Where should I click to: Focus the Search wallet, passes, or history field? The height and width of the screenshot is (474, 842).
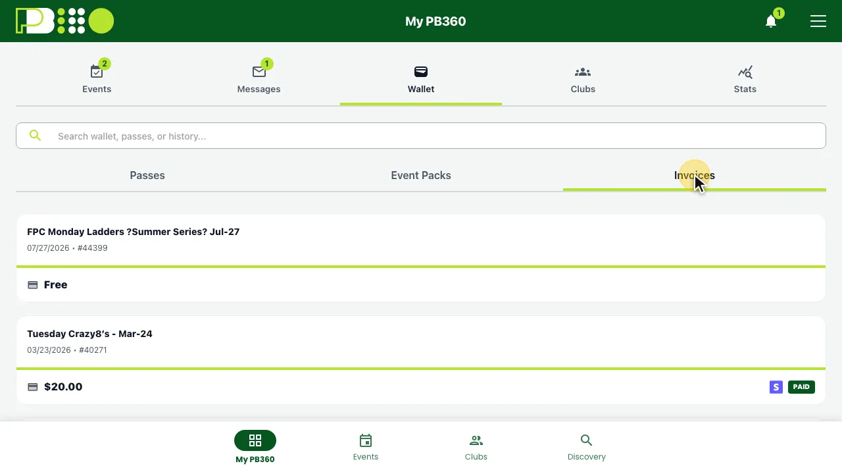(x=421, y=136)
